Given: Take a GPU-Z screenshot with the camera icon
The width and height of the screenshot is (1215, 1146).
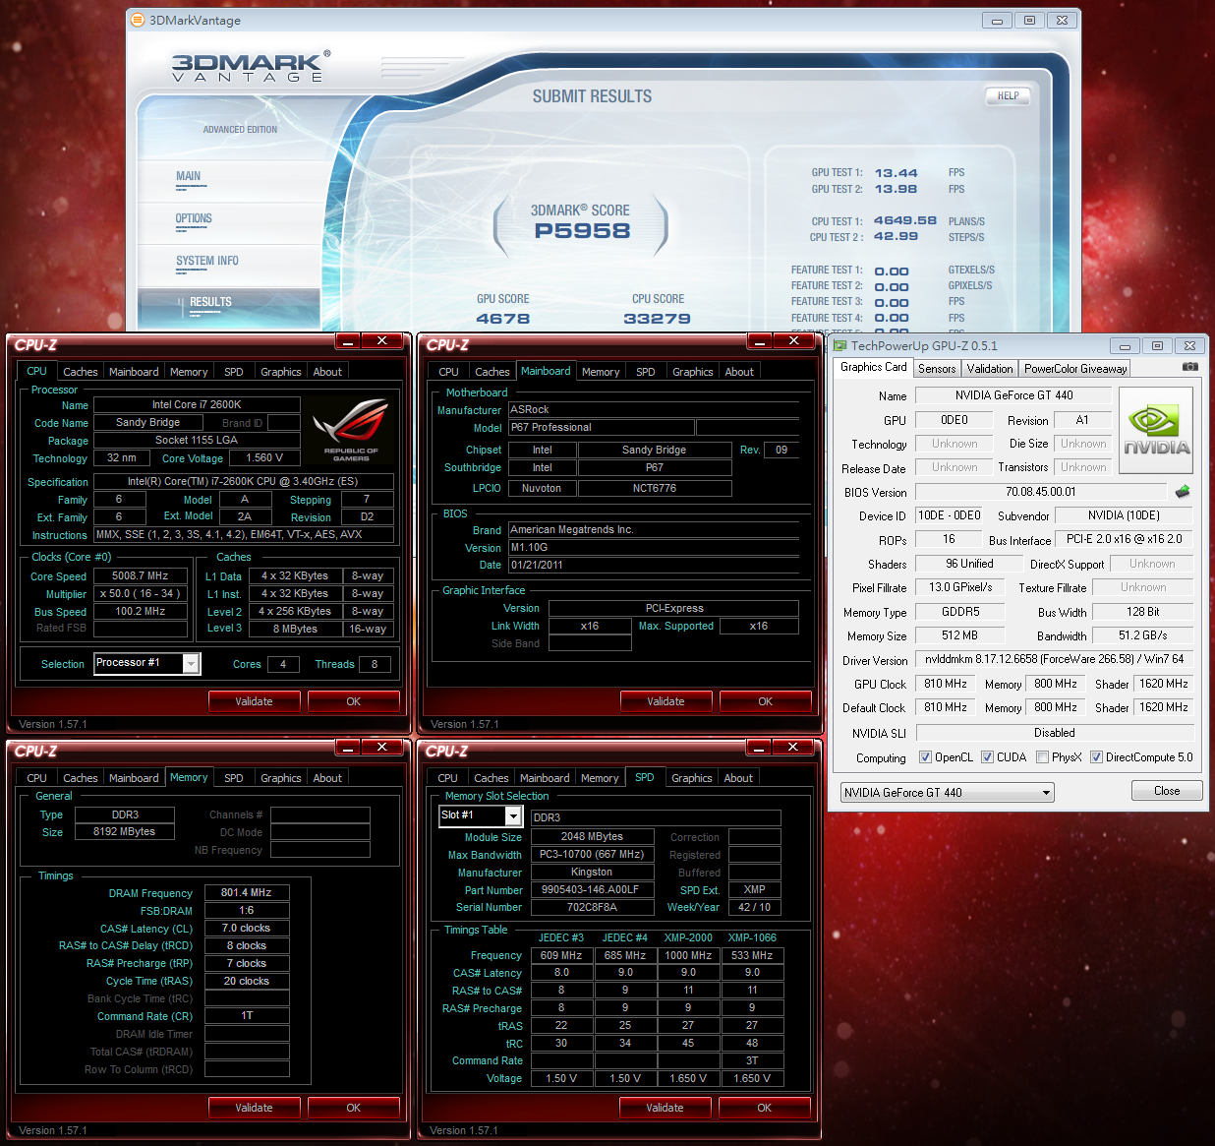Looking at the screenshot, I should pos(1190,367).
